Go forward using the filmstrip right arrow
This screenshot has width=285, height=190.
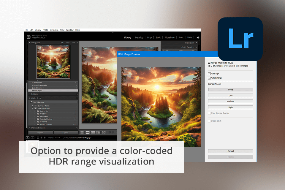(x=45, y=138)
